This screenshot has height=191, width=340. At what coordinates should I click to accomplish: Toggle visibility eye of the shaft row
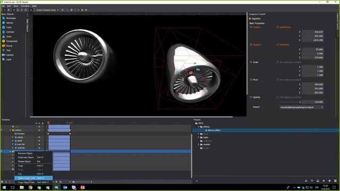[x=39, y=141]
